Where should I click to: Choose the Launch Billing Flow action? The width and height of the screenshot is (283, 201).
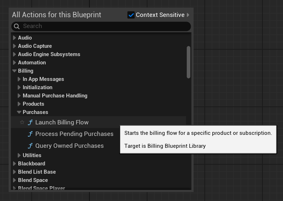[x=62, y=122]
